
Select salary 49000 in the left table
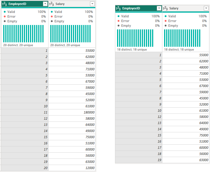click(72, 131)
